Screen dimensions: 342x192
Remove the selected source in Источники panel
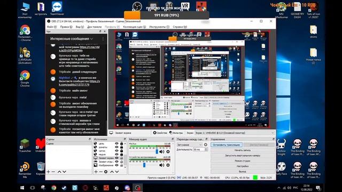[101, 172]
